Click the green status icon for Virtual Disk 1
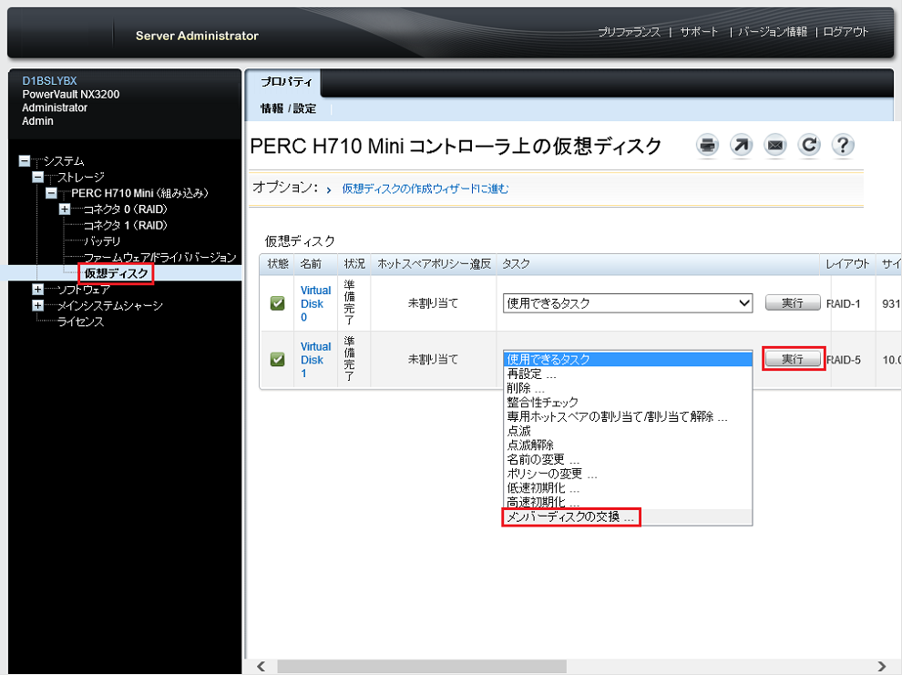This screenshot has height=675, width=902. [x=276, y=359]
